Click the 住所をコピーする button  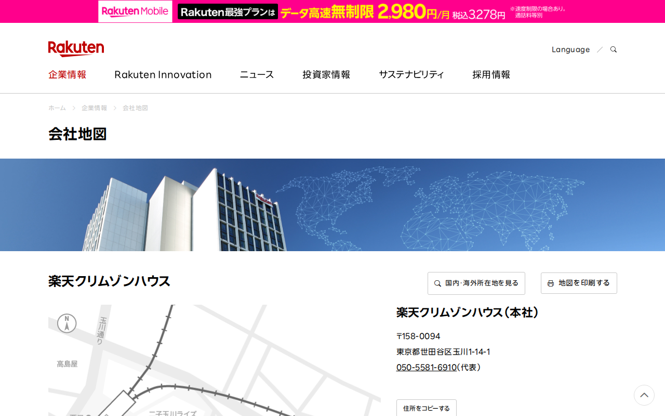[x=427, y=408]
